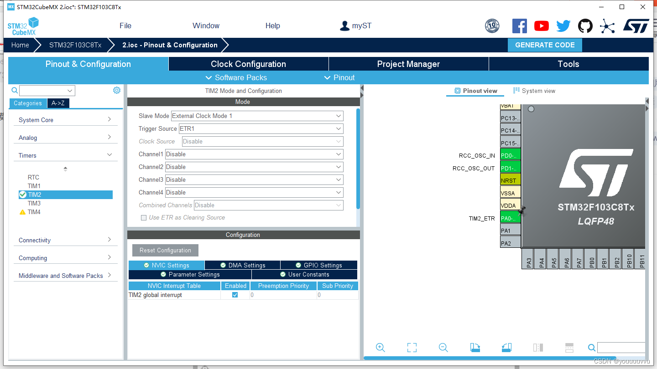Screen dimensions: 657x369
Task: Expand the System Core category
Action: pyautogui.click(x=65, y=120)
